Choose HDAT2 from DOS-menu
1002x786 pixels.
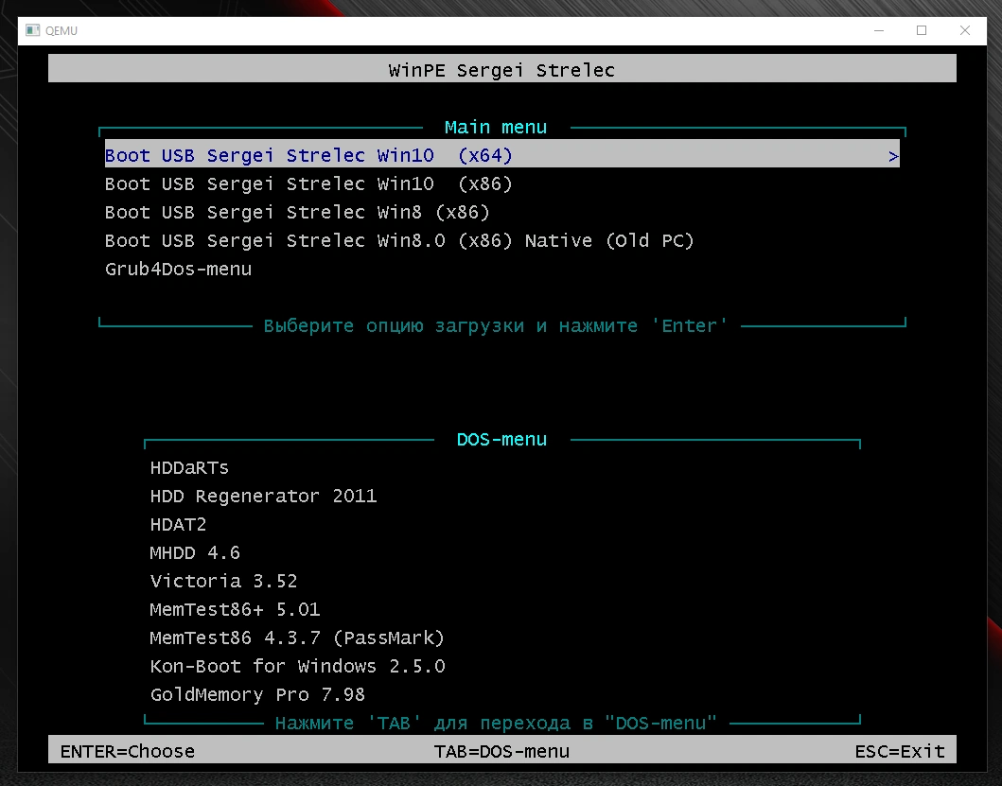pyautogui.click(x=178, y=525)
